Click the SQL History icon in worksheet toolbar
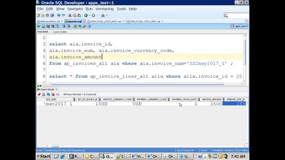 click(89, 26)
